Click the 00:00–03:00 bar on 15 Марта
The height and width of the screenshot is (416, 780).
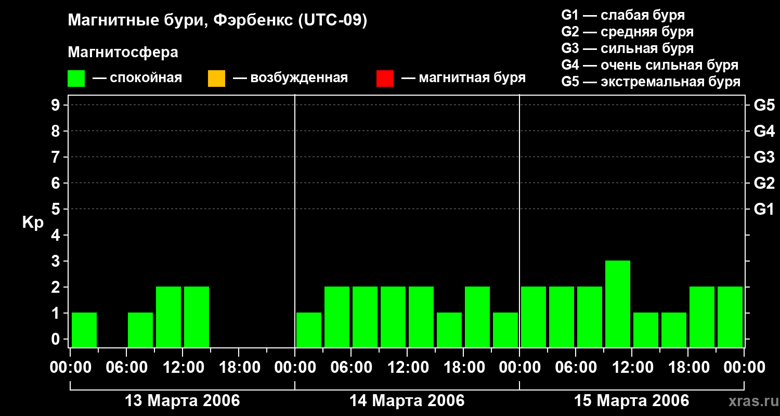coord(534,317)
